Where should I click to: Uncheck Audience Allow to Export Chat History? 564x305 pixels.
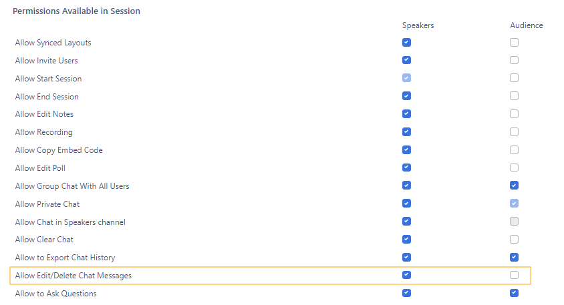[x=514, y=257]
